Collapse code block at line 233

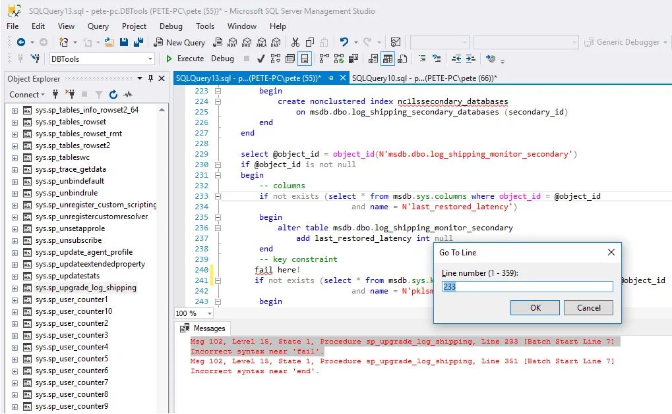coord(218,196)
